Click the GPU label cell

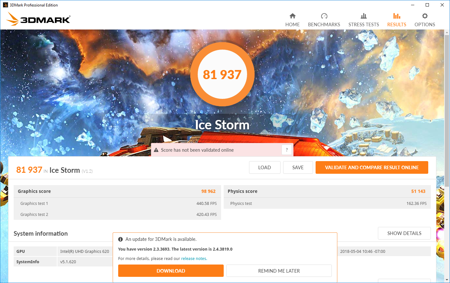point(35,251)
